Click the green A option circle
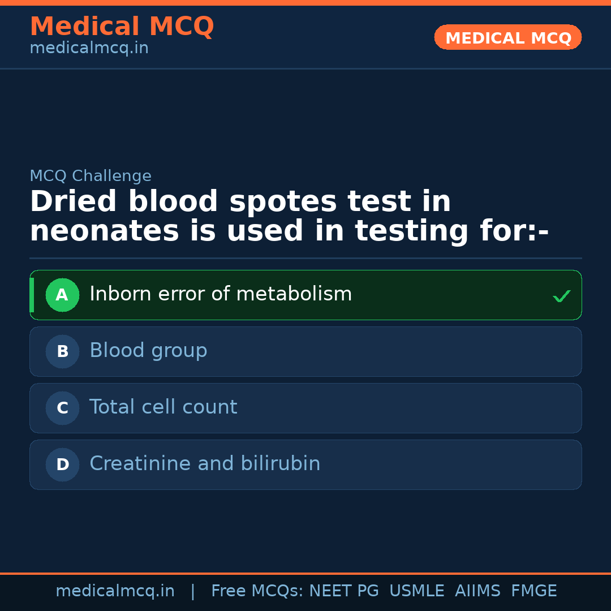Screen dimensions: 611x611 62,295
